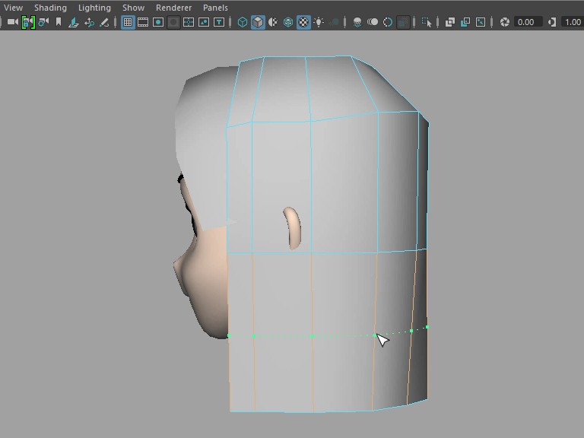Click the Panels menu button

(215, 8)
